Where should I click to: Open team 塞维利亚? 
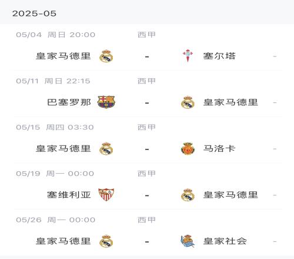pyautogui.click(x=69, y=195)
